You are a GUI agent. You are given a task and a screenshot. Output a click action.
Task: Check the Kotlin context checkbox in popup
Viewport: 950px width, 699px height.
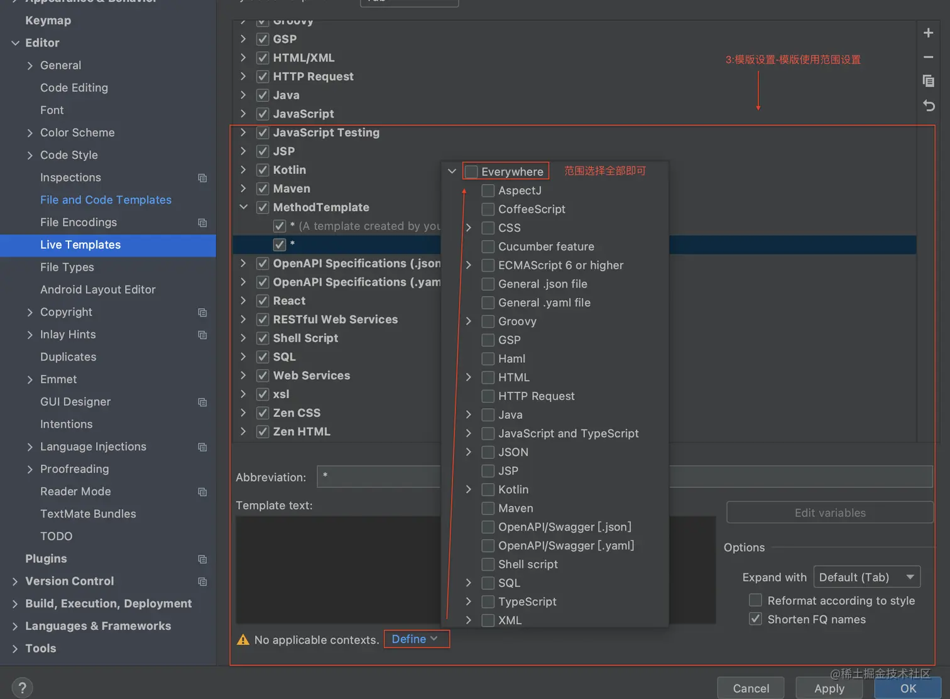tap(488, 489)
